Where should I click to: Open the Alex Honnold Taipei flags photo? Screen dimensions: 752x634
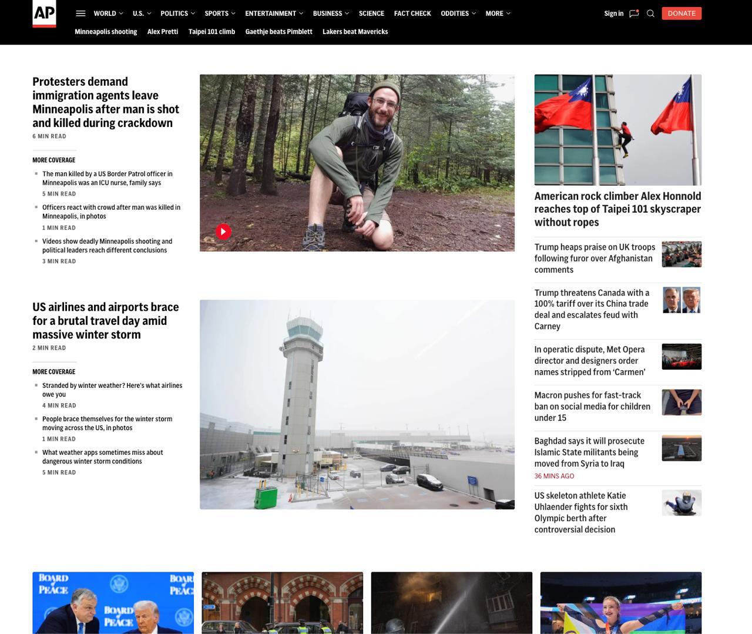617,130
